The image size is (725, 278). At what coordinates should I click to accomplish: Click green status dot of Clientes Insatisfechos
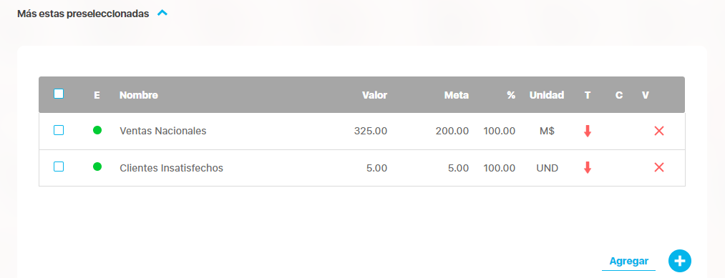pyautogui.click(x=97, y=167)
